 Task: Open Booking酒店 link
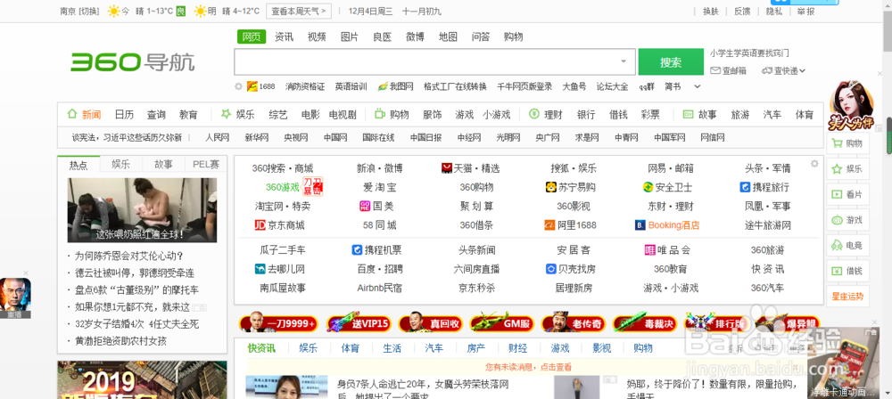[x=667, y=225]
